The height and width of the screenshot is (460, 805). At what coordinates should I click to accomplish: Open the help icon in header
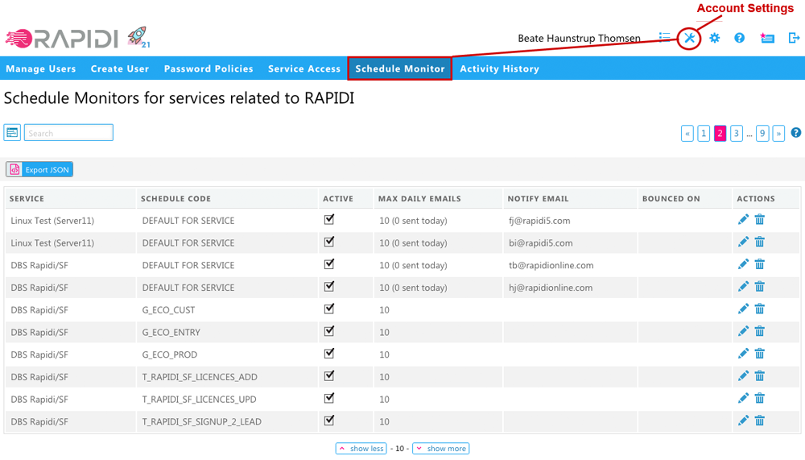739,38
